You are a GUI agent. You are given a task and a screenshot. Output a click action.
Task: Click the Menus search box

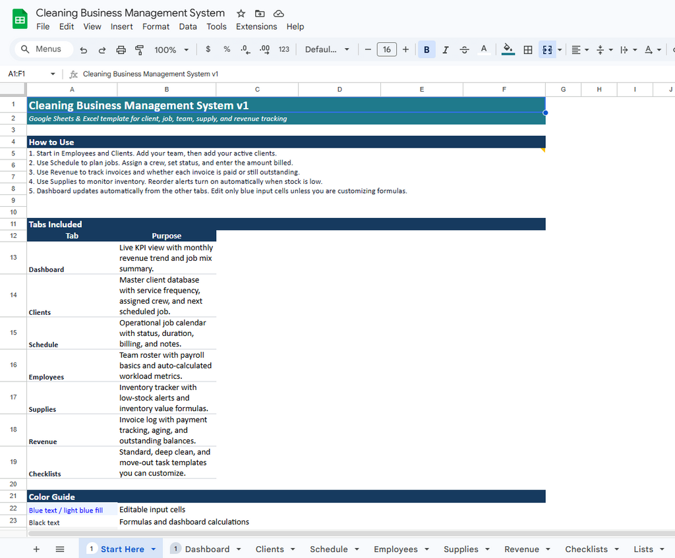pyautogui.click(x=44, y=49)
